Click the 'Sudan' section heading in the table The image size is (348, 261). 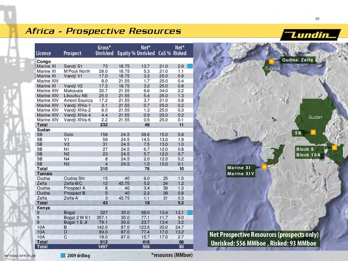tap(43, 130)
